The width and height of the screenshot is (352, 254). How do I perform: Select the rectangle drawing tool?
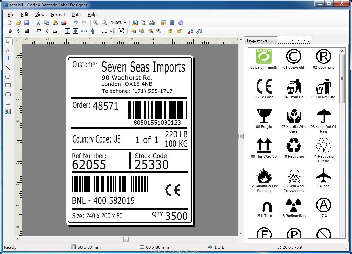(8, 85)
